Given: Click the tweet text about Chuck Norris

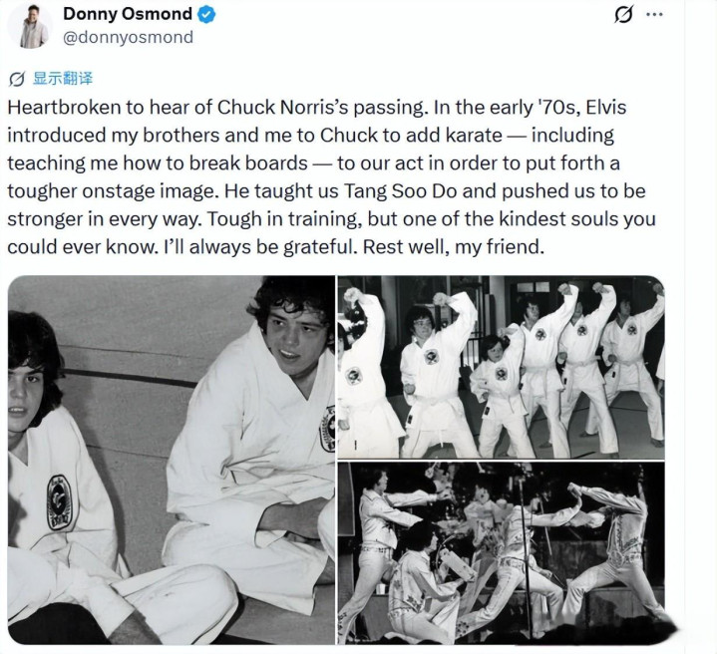Looking at the screenshot, I should [x=331, y=176].
